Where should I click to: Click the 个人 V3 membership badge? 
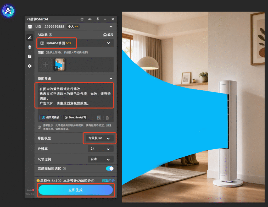tap(73, 26)
